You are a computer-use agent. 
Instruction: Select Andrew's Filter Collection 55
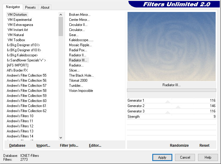coord(27,75)
